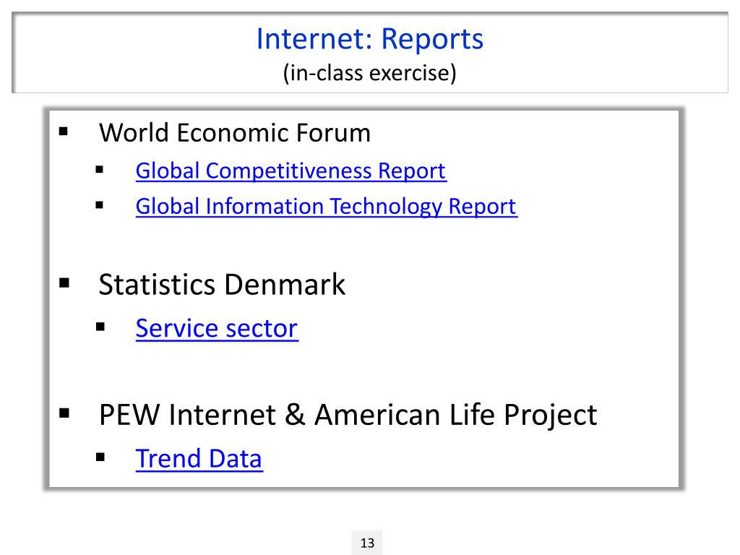
Task: Click the '(in-class exercise)' subtitle
Action: pos(370,73)
